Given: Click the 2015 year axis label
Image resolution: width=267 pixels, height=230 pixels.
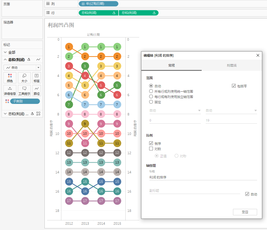Looking at the screenshot, I should coord(117,223).
